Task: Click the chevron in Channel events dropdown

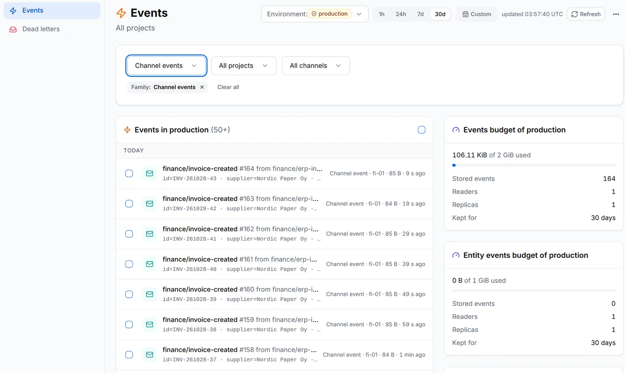Action: tap(194, 66)
